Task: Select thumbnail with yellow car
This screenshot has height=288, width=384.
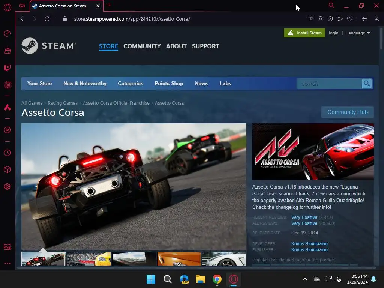Action: pyautogui.click(x=89, y=259)
